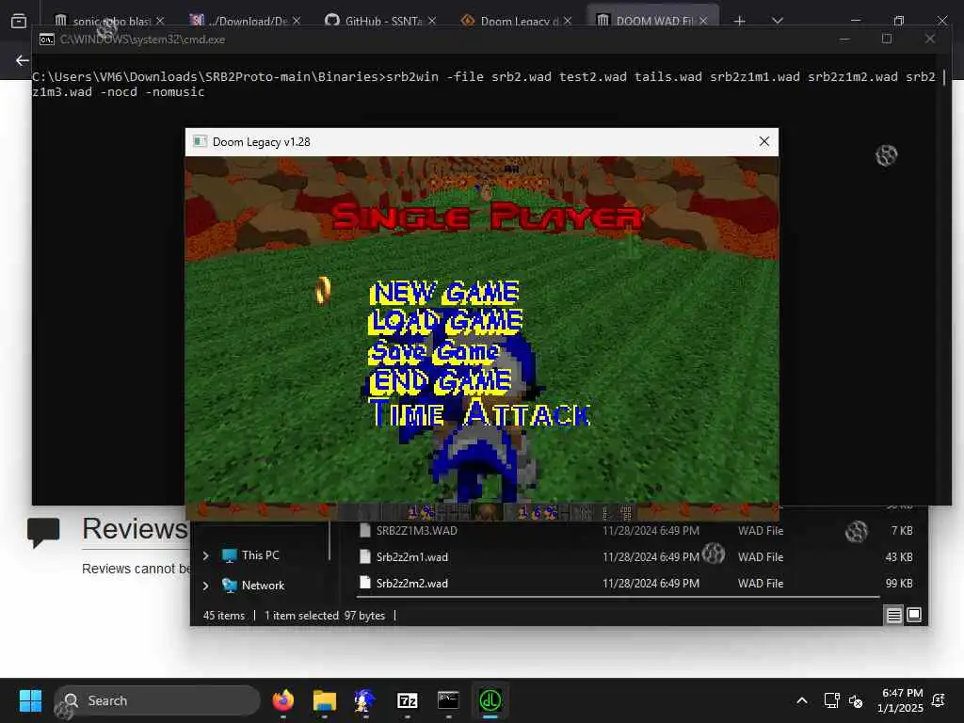This screenshot has width=964, height=723.
Task: Close the Doom Legacy v1.28 window
Action: click(764, 141)
